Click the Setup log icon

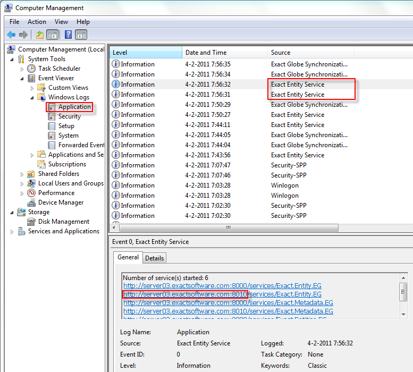pos(52,126)
